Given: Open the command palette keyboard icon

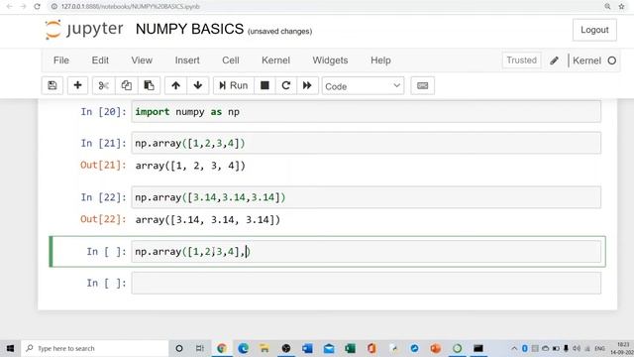Looking at the screenshot, I should (423, 86).
